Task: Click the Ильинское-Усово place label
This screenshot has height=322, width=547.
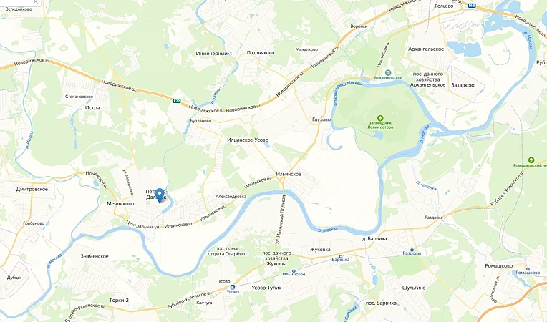Action: [x=248, y=140]
